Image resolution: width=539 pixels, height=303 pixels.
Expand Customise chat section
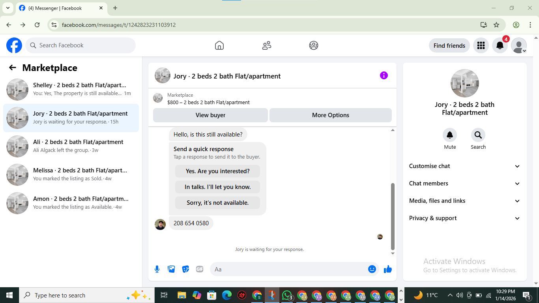(x=465, y=166)
